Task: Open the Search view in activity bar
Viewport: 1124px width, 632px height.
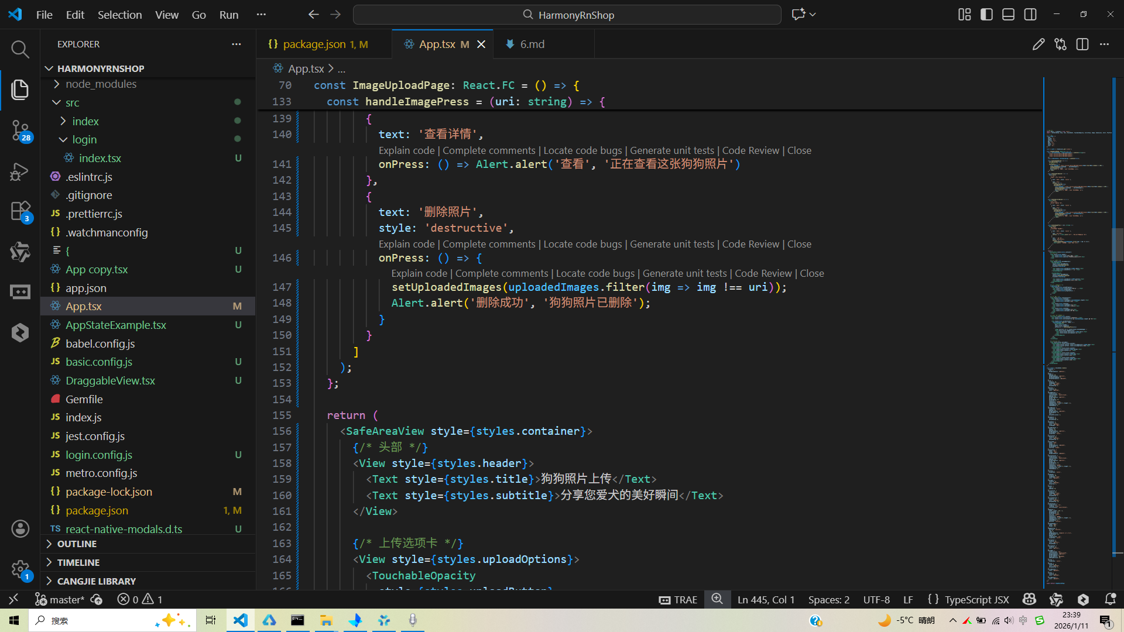Action: [20, 49]
